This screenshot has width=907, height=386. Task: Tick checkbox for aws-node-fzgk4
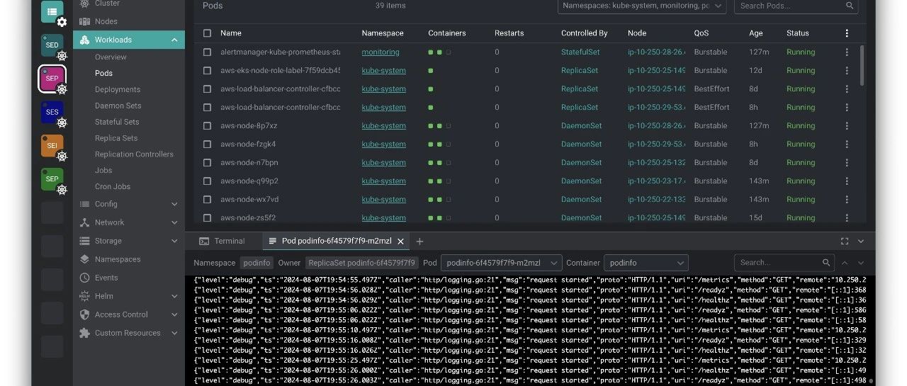207,144
